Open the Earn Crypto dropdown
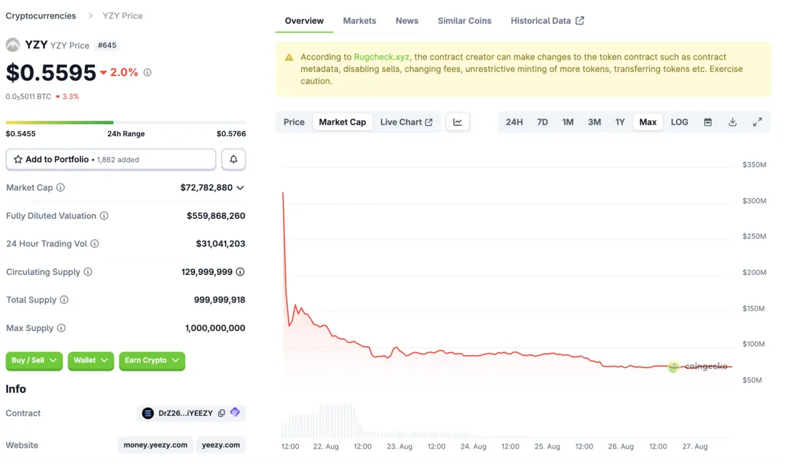This screenshot has height=464, width=801. pyautogui.click(x=152, y=361)
